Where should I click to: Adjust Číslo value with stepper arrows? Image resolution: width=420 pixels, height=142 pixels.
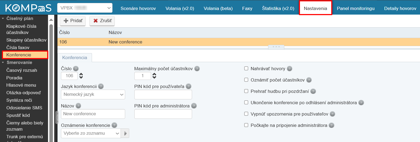point(81,76)
